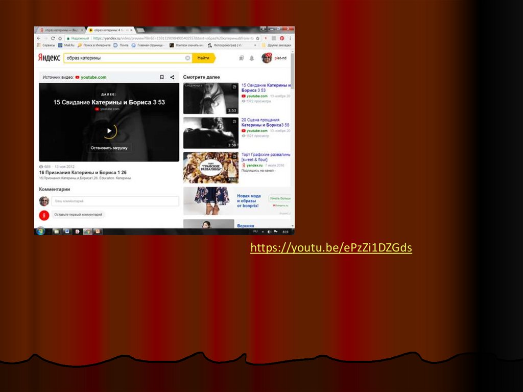Click Подпишись на канал link
The width and height of the screenshot is (523, 392).
click(x=258, y=171)
